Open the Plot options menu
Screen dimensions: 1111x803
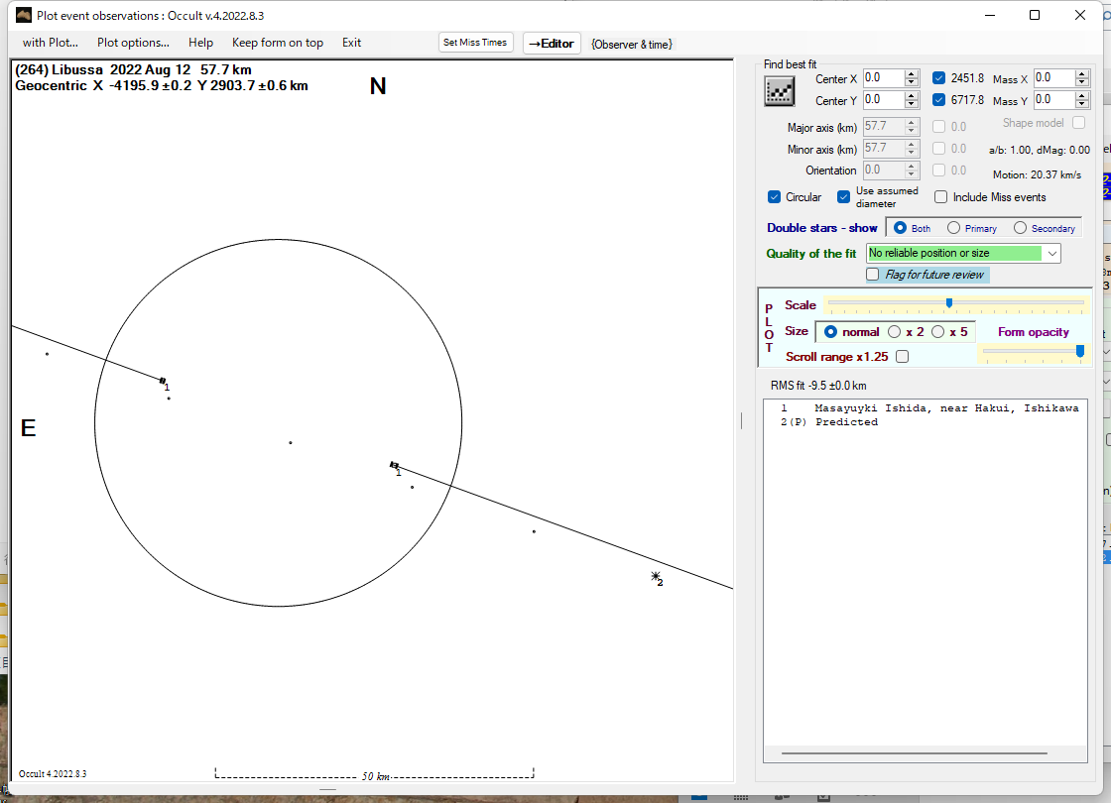point(133,43)
